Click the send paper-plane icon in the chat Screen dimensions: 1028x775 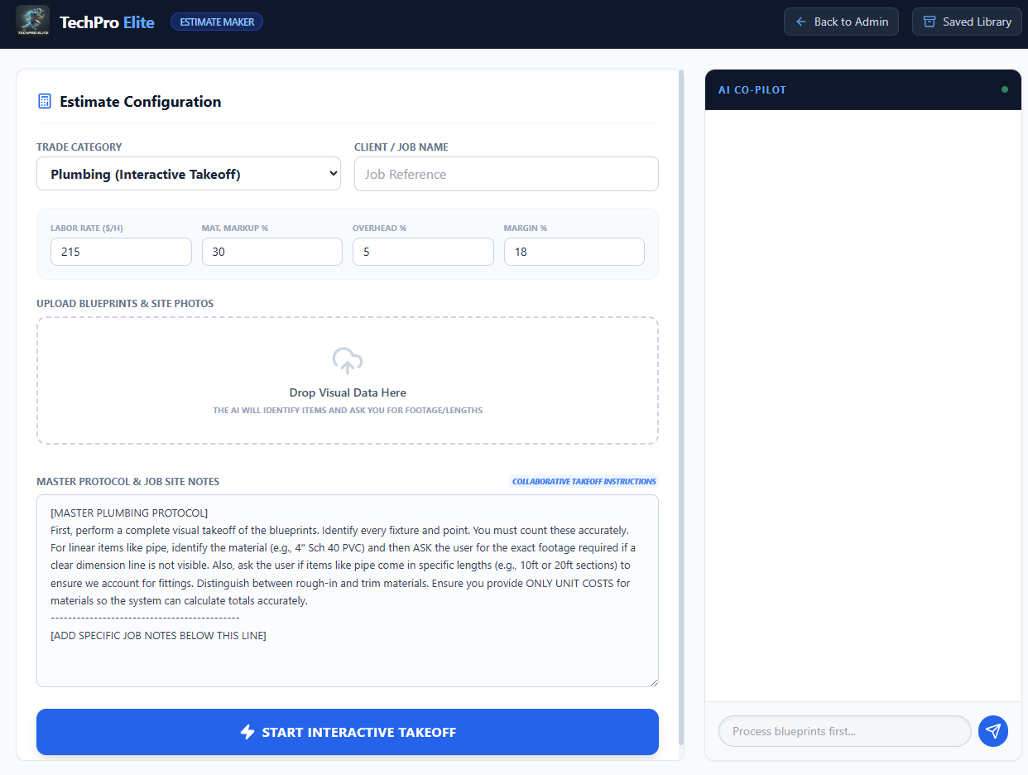[x=992, y=731]
